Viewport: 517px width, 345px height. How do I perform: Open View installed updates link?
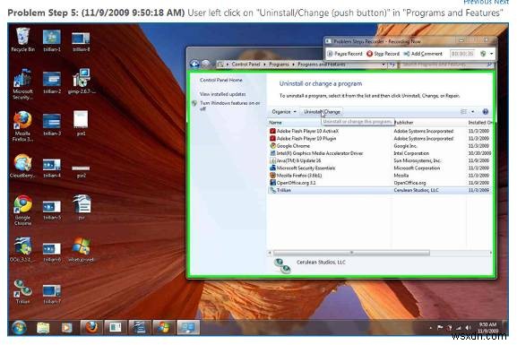coord(222,94)
